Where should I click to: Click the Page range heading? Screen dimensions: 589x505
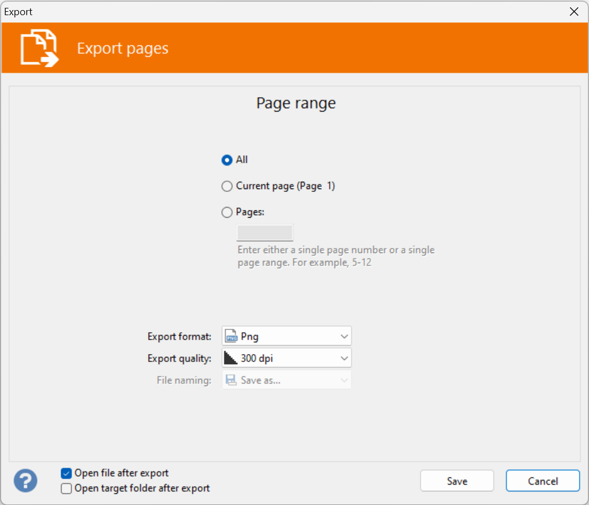(x=296, y=103)
